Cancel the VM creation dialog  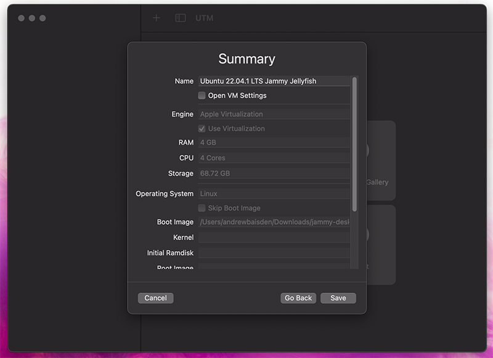pos(155,298)
